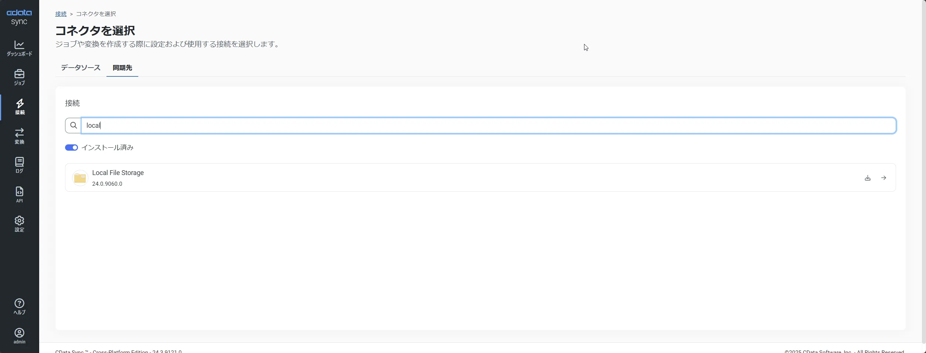The image size is (926, 353).
Task: Open the API sidebar icon
Action: tap(19, 195)
